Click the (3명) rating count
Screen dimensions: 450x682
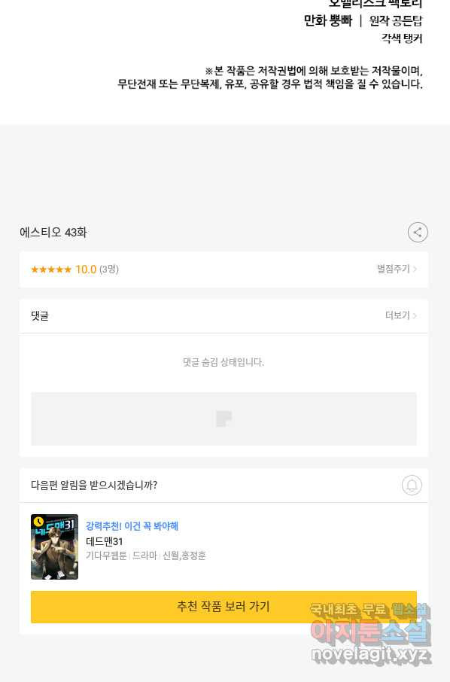click(x=109, y=269)
